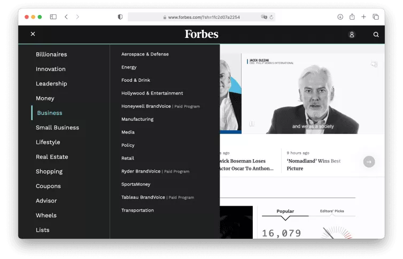Open Tableau BrandVoice paid program
The height and width of the screenshot is (259, 403).
[x=158, y=198]
